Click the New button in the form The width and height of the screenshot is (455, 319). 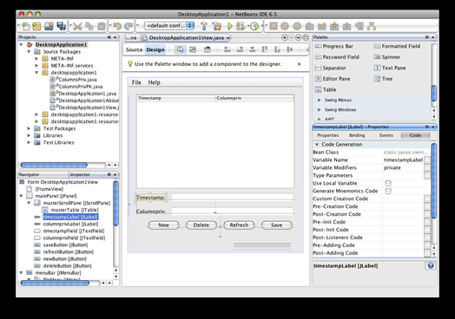pos(163,225)
